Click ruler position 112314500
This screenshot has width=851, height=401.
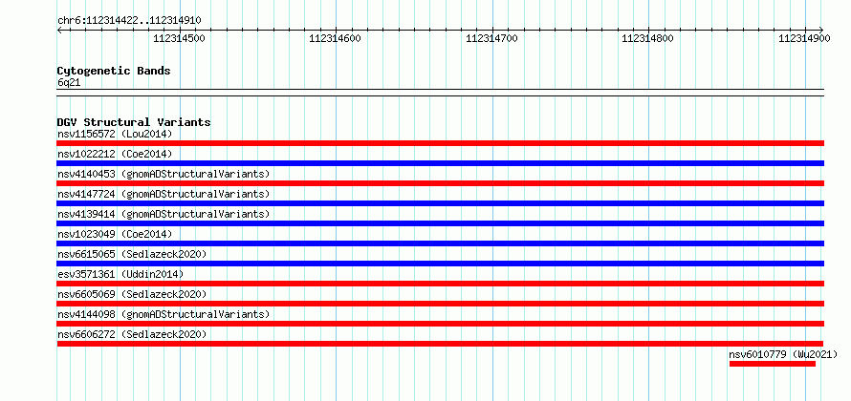[179, 38]
